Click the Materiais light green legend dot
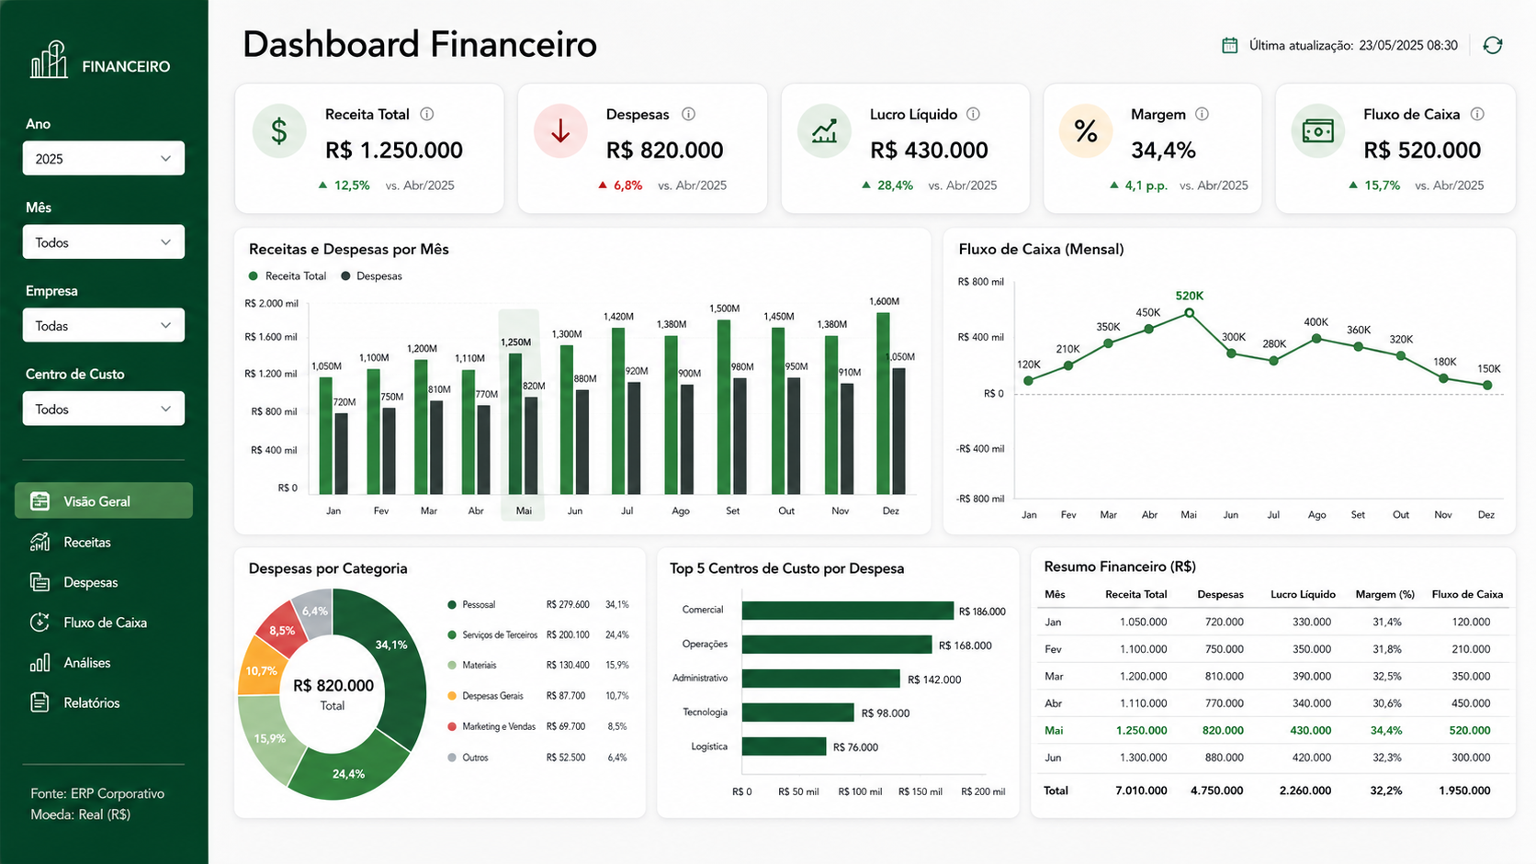 click(x=452, y=665)
